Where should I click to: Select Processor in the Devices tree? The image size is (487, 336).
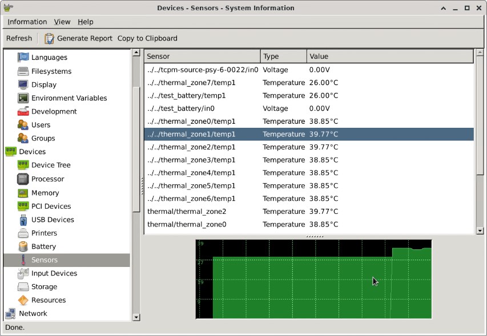point(47,179)
